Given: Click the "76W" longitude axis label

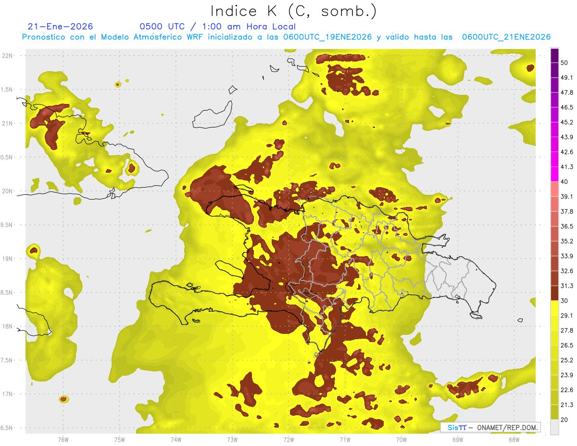Looking at the screenshot, I should tap(63, 440).
